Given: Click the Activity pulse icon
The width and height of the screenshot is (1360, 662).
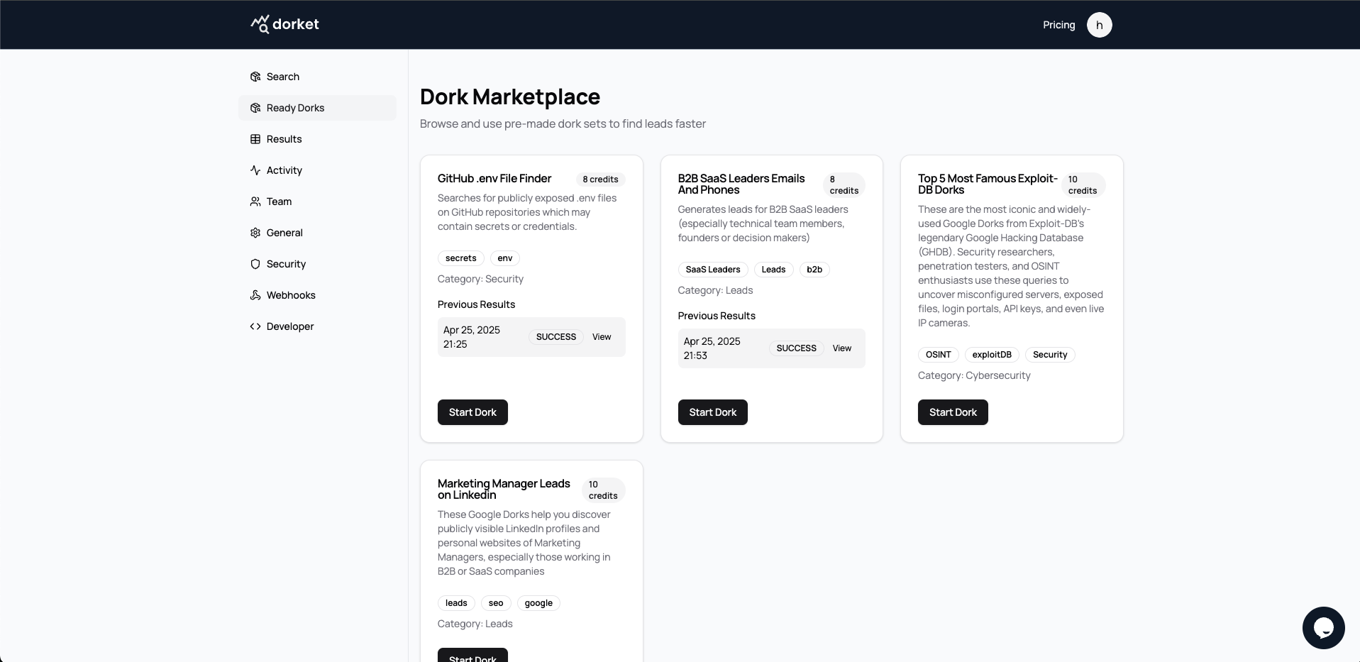Looking at the screenshot, I should point(255,170).
